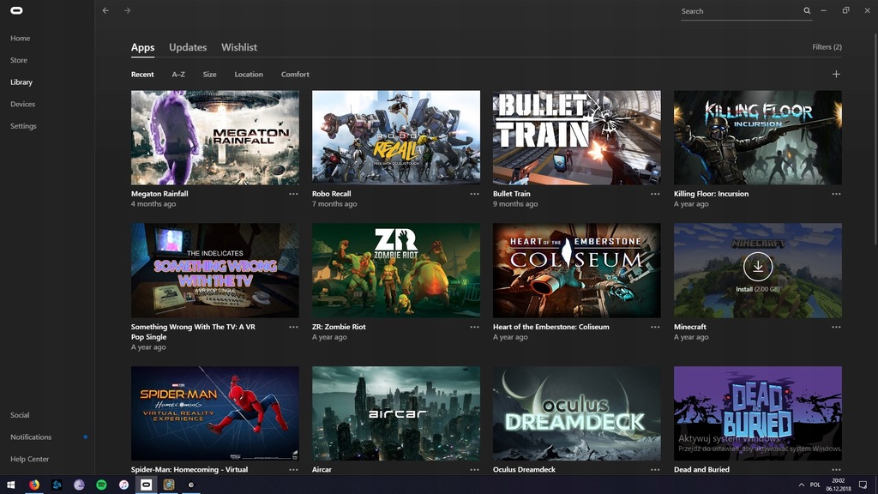Click the Oculus logo icon

click(17, 10)
